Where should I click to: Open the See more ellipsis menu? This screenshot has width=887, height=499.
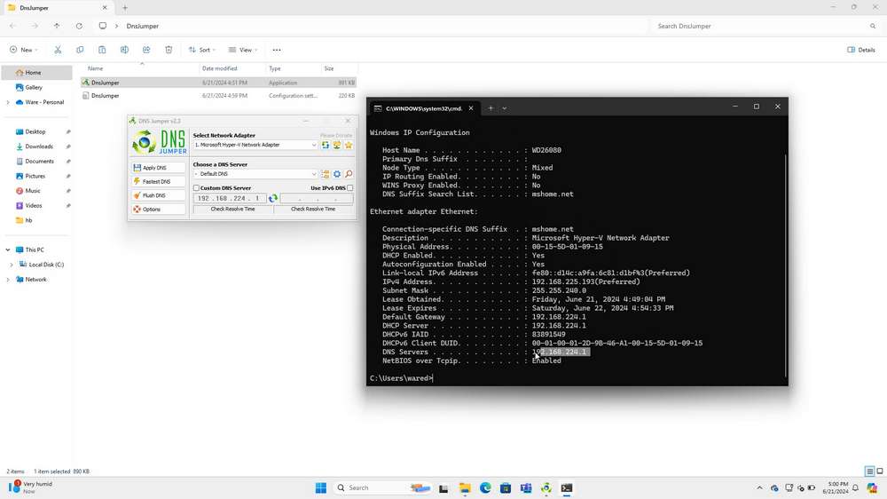[277, 50]
